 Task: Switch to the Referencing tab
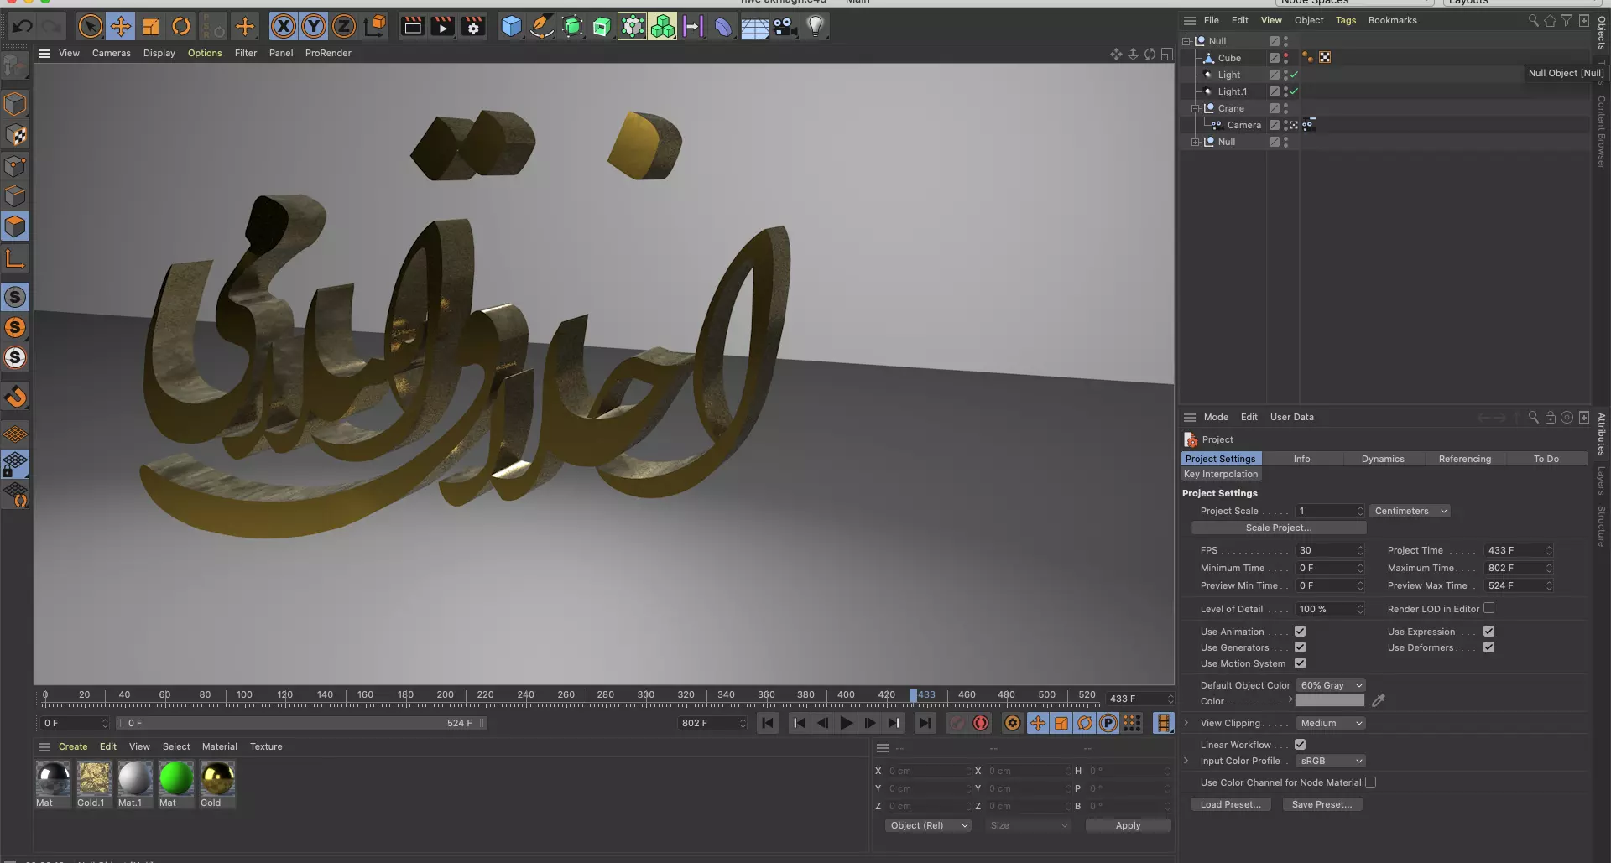pos(1465,459)
